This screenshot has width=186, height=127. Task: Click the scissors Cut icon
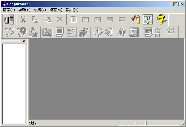pyautogui.click(x=23, y=19)
